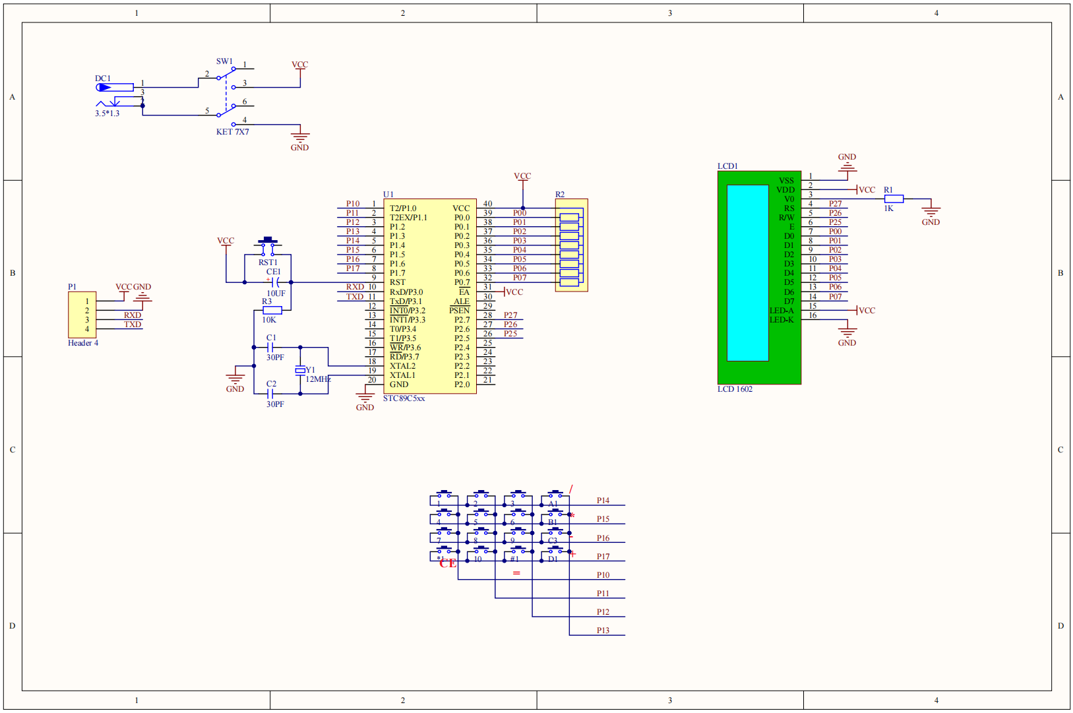Click the Header 4 label

pos(83,343)
